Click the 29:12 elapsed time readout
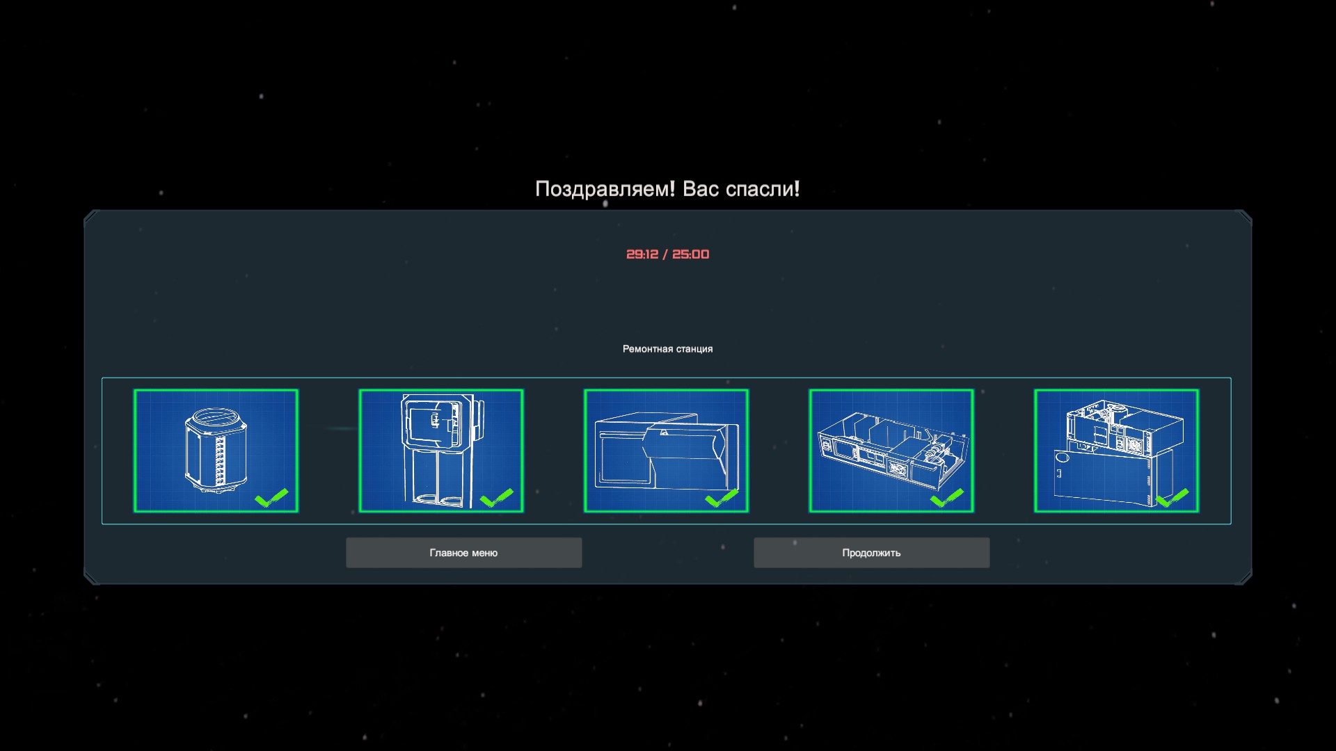Viewport: 1336px width, 751px height. (642, 255)
